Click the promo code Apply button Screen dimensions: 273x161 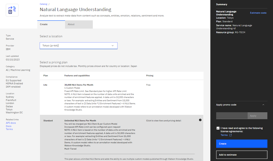(257, 116)
